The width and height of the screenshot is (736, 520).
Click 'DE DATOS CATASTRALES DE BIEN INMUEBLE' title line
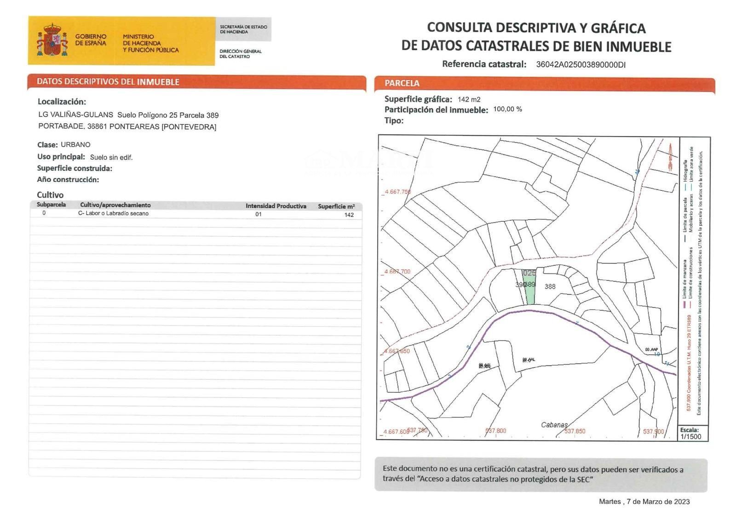pyautogui.click(x=536, y=46)
